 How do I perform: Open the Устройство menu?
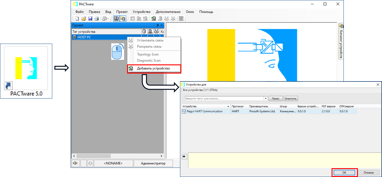[x=141, y=12]
